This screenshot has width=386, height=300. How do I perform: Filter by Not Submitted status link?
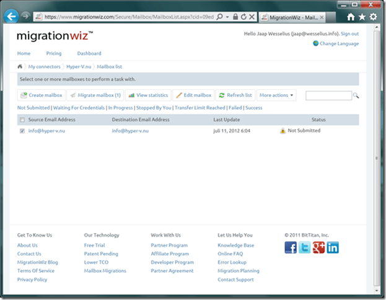33,108
